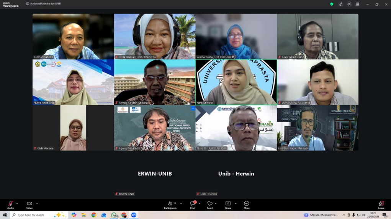The height and width of the screenshot is (219, 391).
Task: Click the blue button on Agung's video tile
Action: (193, 108)
